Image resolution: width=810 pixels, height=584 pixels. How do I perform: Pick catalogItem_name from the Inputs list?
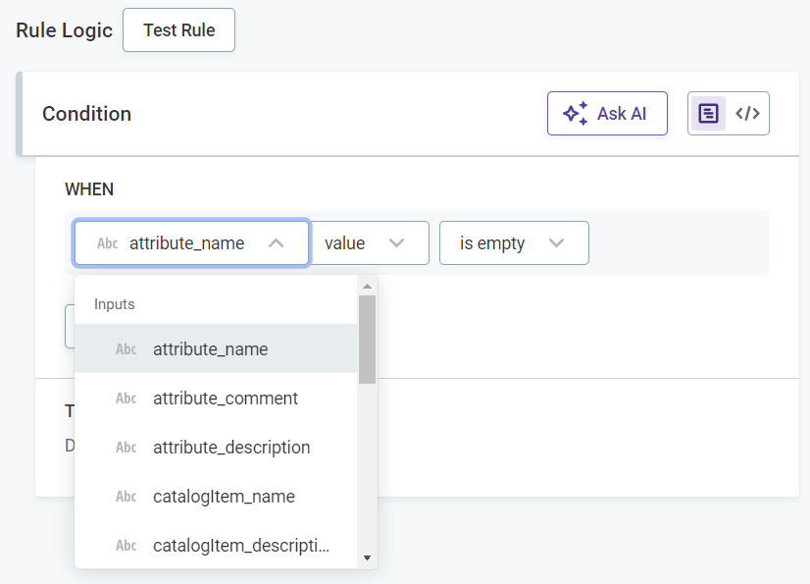coord(224,497)
